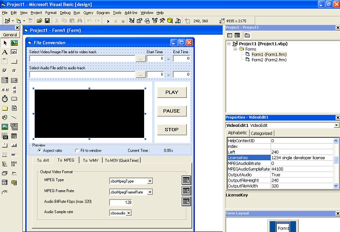Click the PLAY button on the form
The height and width of the screenshot is (232, 340).
click(172, 92)
